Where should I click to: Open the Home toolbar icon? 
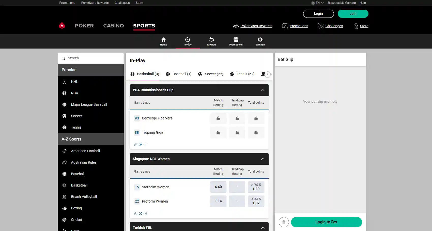tap(163, 40)
